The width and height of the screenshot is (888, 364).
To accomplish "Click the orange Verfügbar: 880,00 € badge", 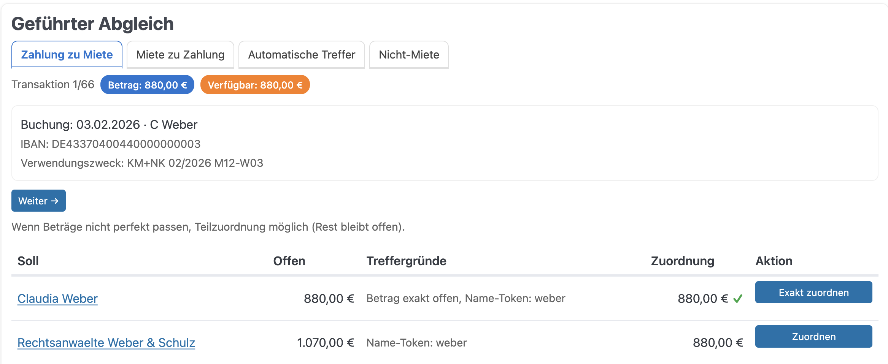I will click(x=255, y=85).
